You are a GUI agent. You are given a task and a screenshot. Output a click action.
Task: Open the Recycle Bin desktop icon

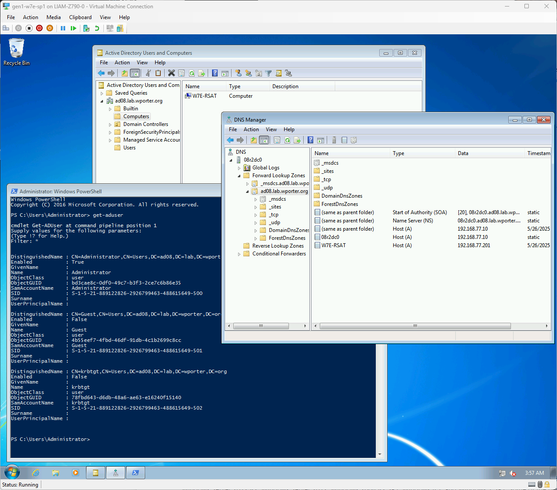coord(17,52)
